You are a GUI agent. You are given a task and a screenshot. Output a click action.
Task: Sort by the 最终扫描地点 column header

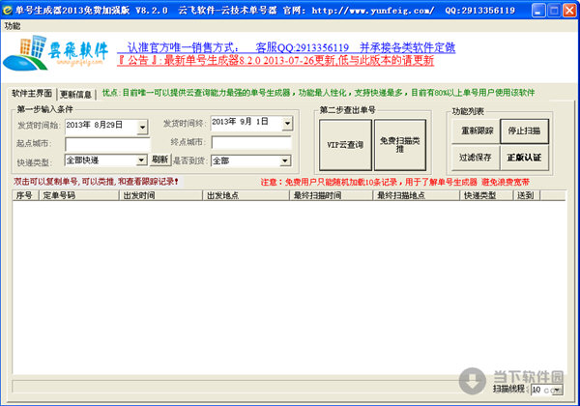[416, 195]
